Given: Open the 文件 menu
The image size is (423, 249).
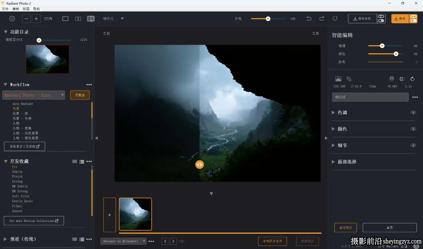Looking at the screenshot, I should (5, 9).
